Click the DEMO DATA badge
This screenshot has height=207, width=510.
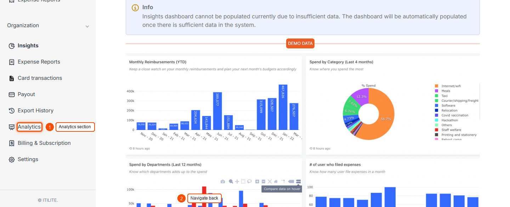300,43
